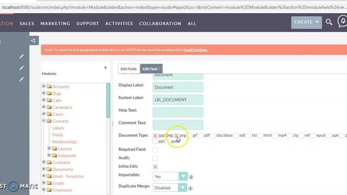Check the doc/docx document type
Viewport: 347px width, 195px height.
click(213, 135)
